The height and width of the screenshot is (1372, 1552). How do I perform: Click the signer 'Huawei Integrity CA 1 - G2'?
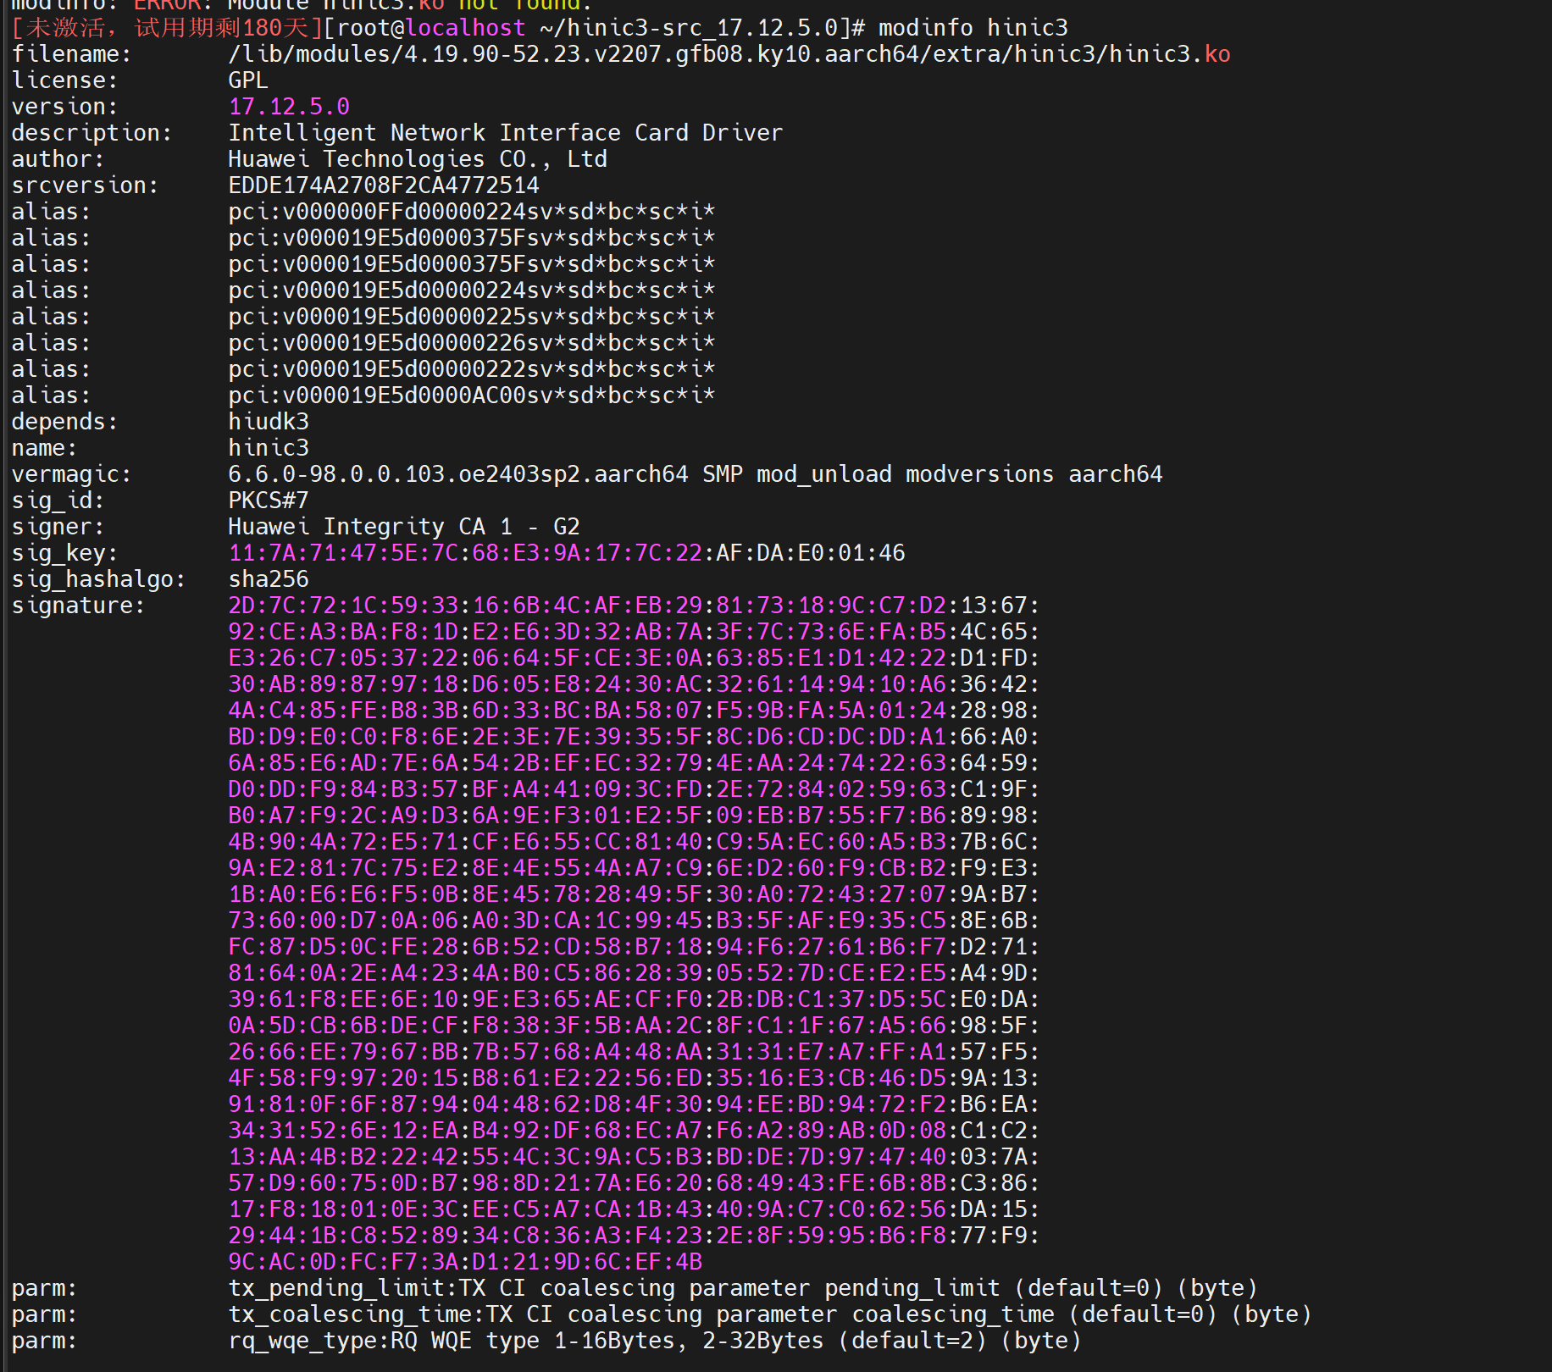pos(404,527)
